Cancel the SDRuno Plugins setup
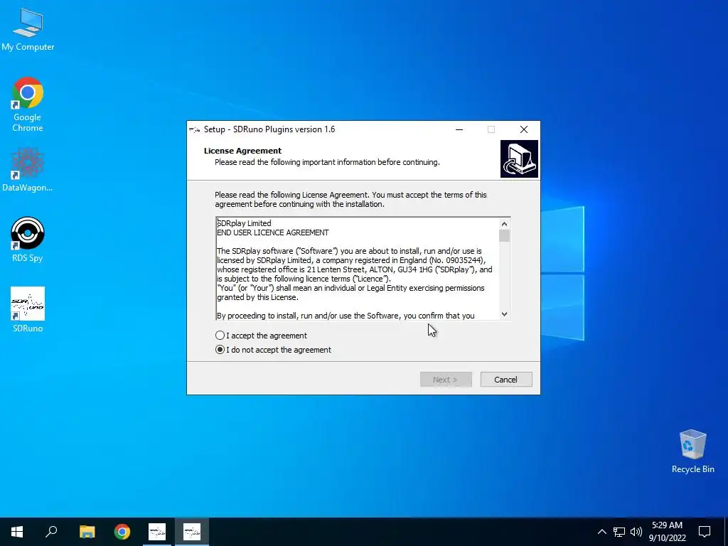 506,380
